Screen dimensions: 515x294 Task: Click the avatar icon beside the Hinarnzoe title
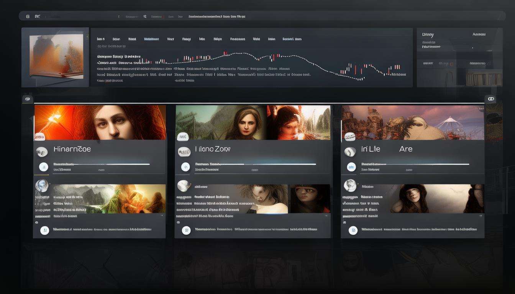pyautogui.click(x=42, y=152)
